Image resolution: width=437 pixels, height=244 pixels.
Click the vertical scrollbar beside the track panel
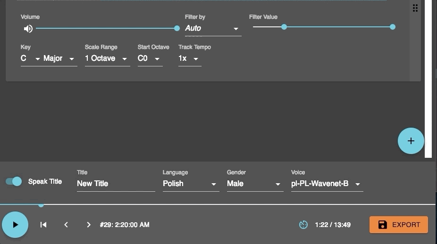tap(428, 79)
